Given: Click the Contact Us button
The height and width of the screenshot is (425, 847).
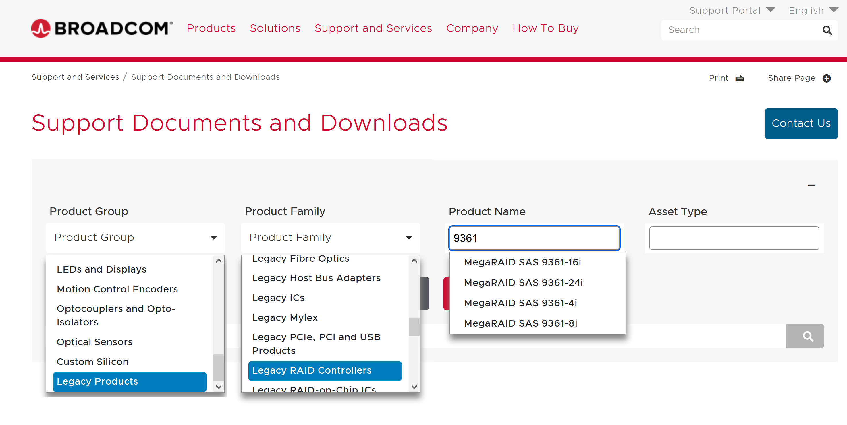Looking at the screenshot, I should click(x=801, y=123).
